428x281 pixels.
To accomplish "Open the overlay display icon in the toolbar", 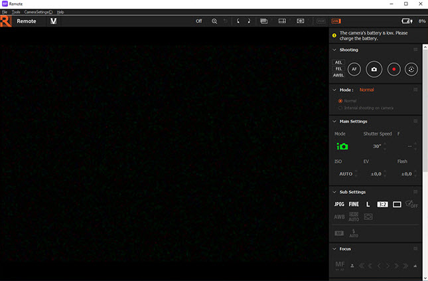I will pyautogui.click(x=263, y=21).
